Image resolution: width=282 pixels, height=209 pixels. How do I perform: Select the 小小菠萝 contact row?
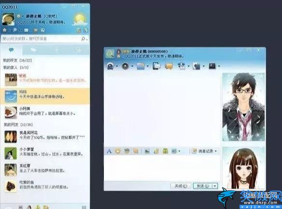click(x=45, y=153)
